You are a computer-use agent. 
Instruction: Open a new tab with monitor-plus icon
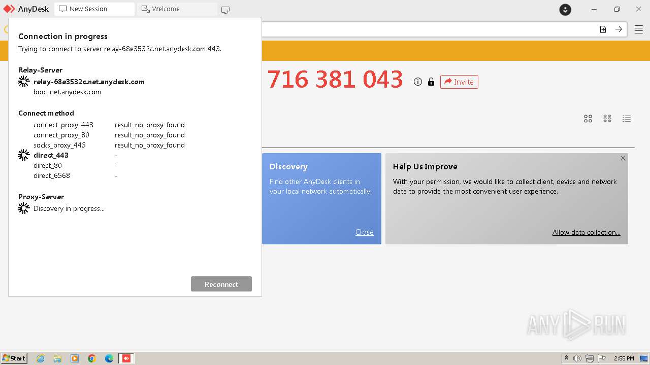[x=225, y=10]
